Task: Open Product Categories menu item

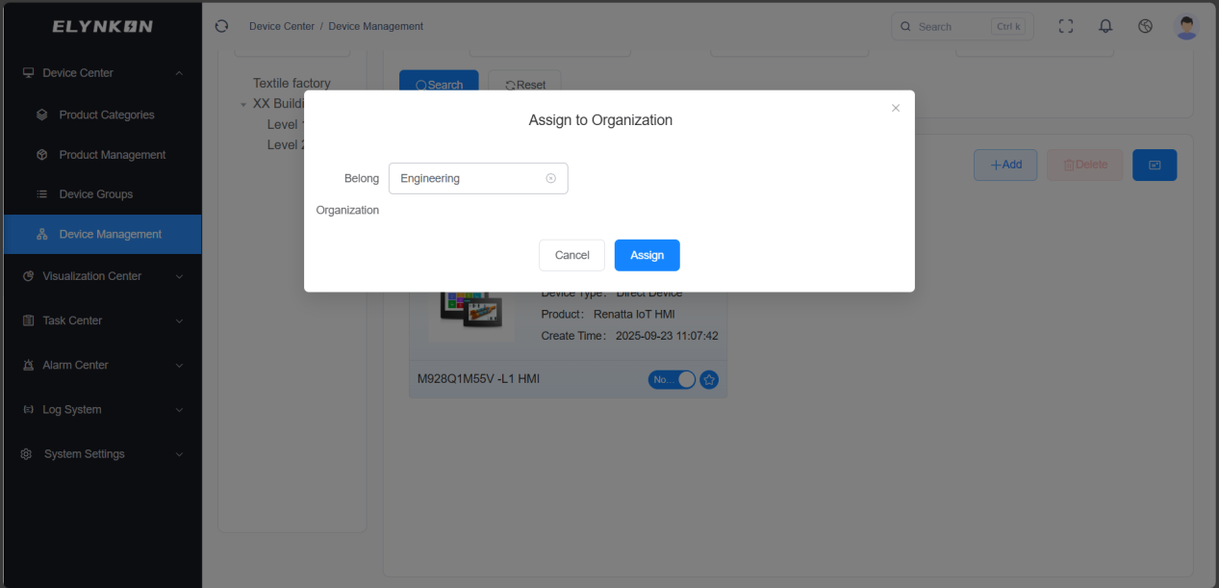Action: tap(101, 115)
